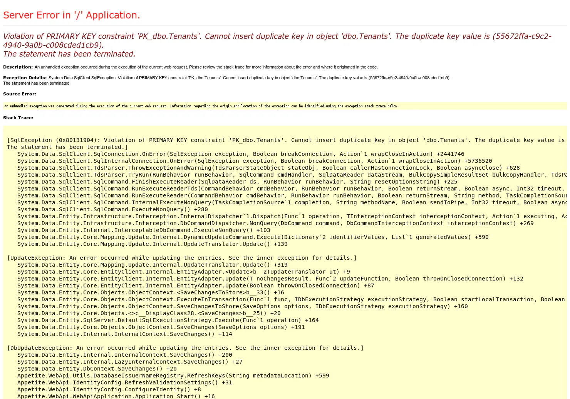Click the "SqlCommand.FinishExecuteReader" line

point(237,182)
